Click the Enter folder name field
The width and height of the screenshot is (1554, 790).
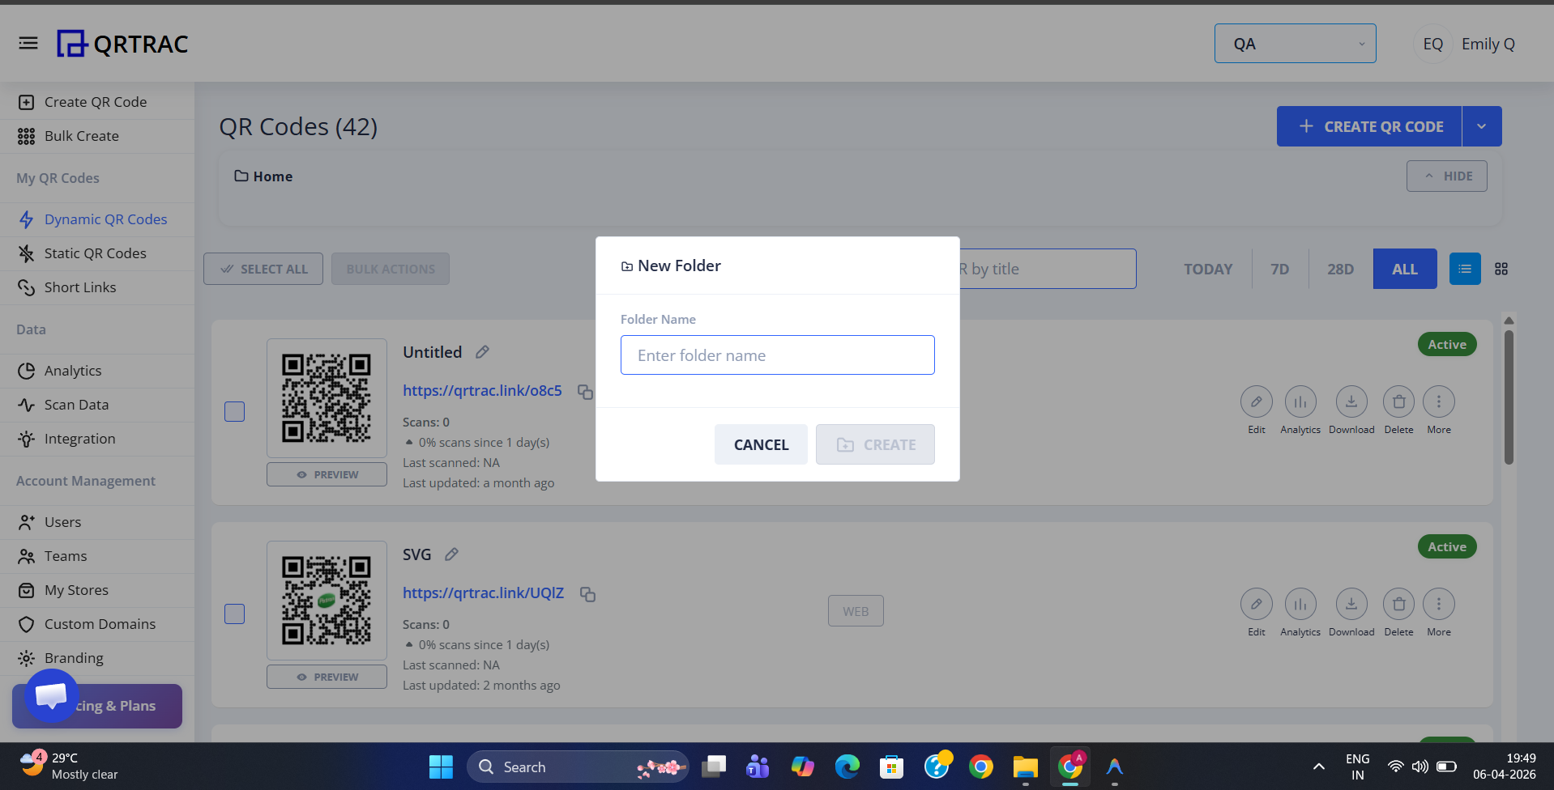pyautogui.click(x=777, y=355)
